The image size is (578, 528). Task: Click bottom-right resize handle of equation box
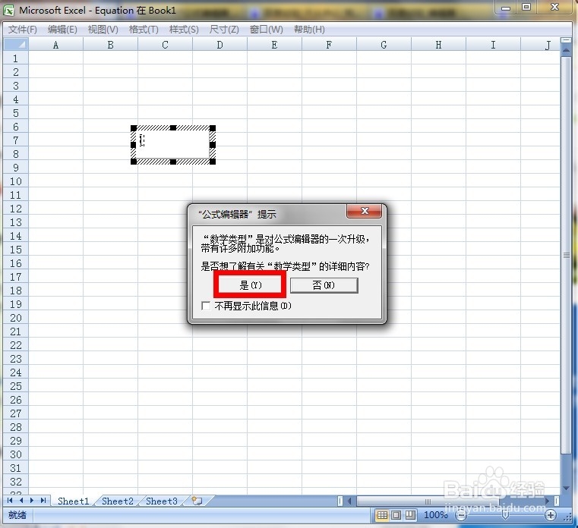click(x=213, y=162)
